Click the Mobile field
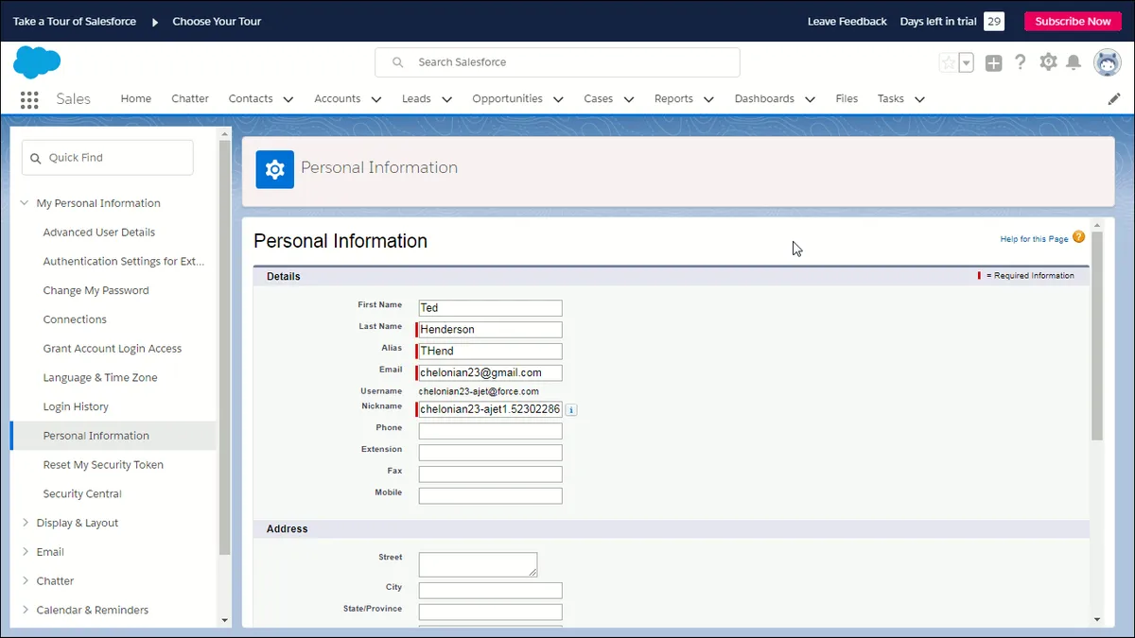Image resolution: width=1135 pixels, height=638 pixels. coord(491,496)
